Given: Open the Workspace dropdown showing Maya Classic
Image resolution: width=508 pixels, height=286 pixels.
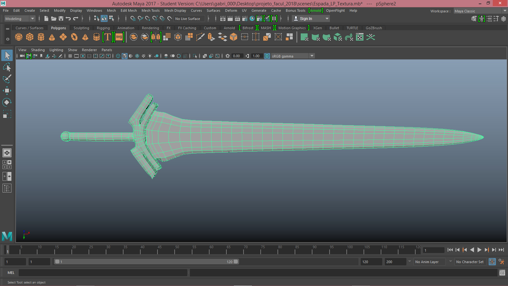Looking at the screenshot, I should click(x=505, y=10).
